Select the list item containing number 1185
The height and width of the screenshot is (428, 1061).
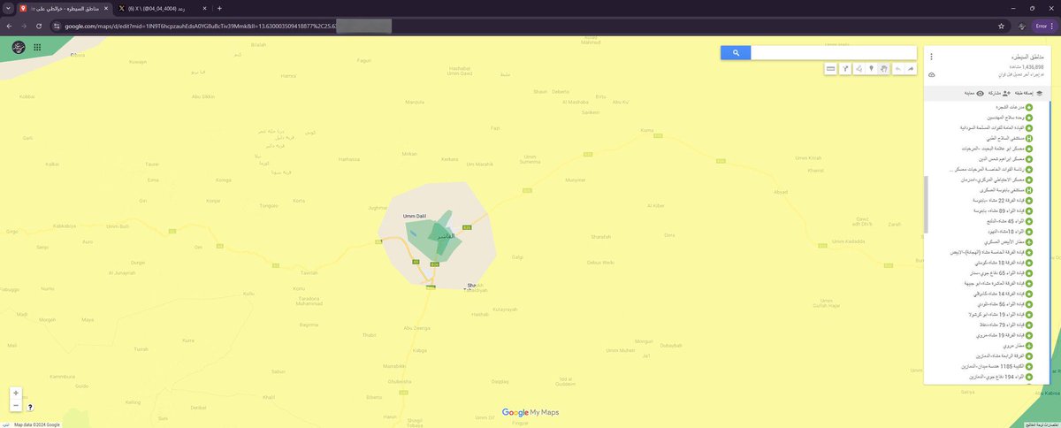tap(1014, 366)
